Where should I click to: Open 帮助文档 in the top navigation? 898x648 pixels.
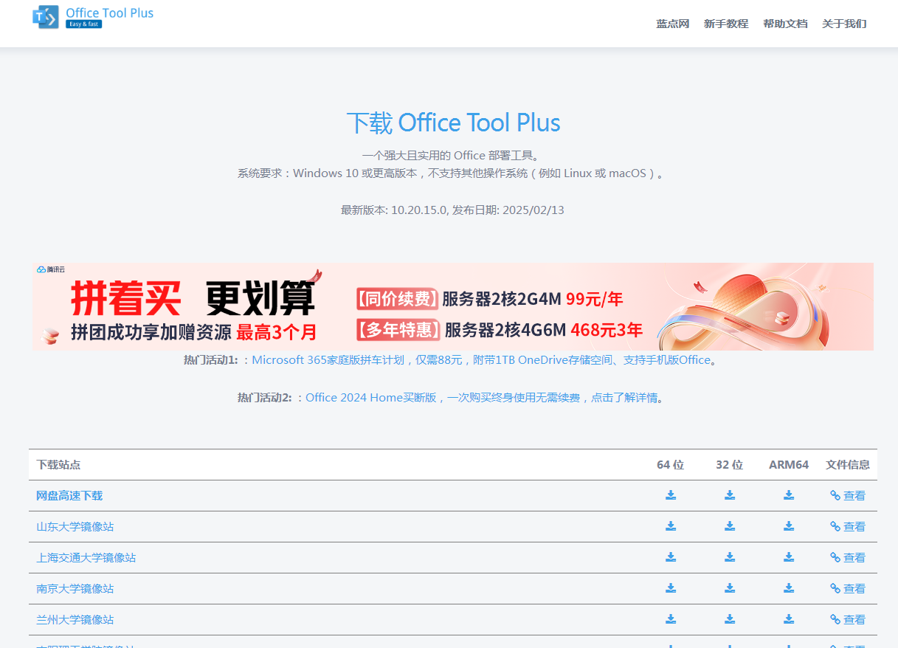785,24
